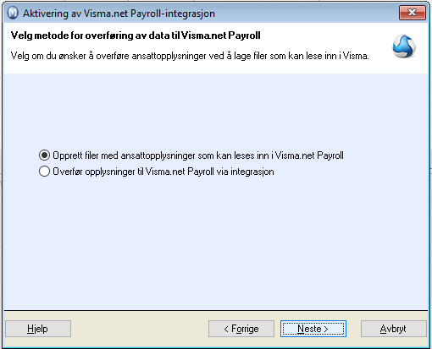Click the round M application icon in title bar
Screen dimensions: 432x349
13,14
